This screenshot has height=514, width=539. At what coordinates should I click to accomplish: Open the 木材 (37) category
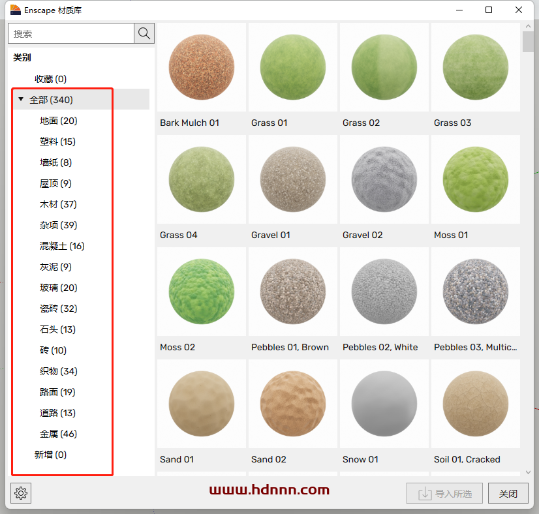pos(58,204)
